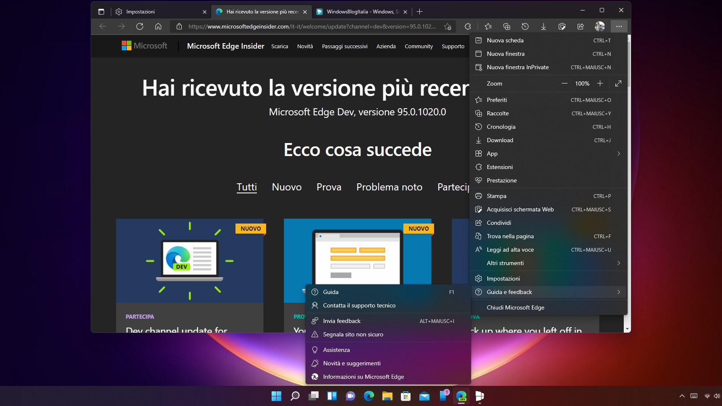
Task: Open the tab actions menu icon
Action: pyautogui.click(x=101, y=12)
